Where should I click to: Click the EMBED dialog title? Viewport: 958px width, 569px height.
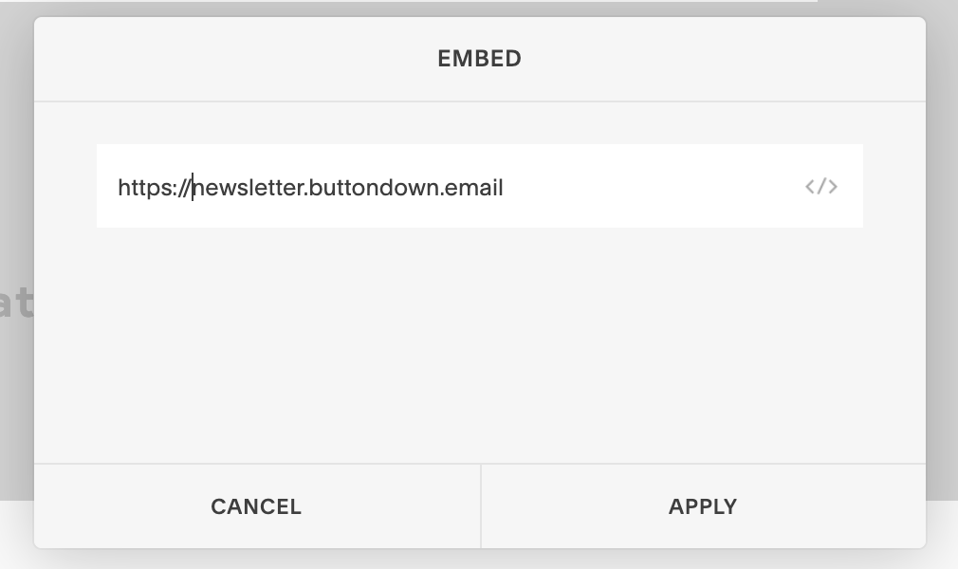(480, 59)
